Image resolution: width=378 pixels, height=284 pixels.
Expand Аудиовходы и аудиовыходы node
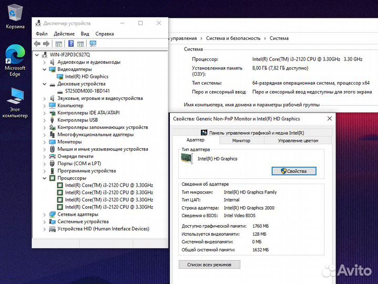[44, 62]
